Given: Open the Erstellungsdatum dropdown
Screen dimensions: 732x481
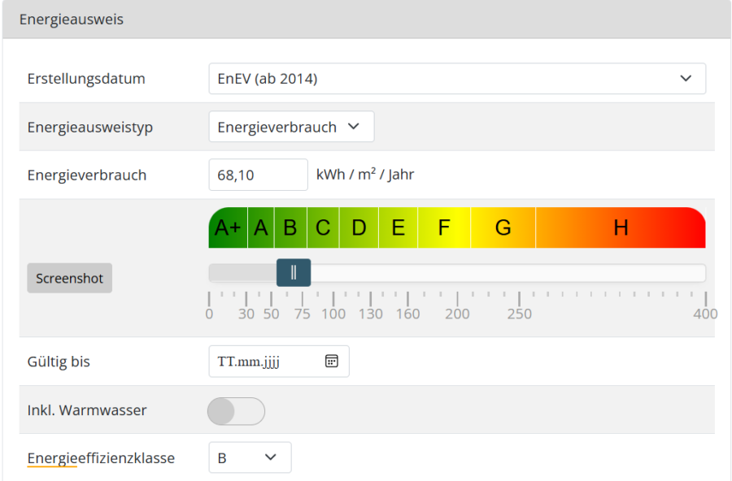Looking at the screenshot, I should [457, 79].
